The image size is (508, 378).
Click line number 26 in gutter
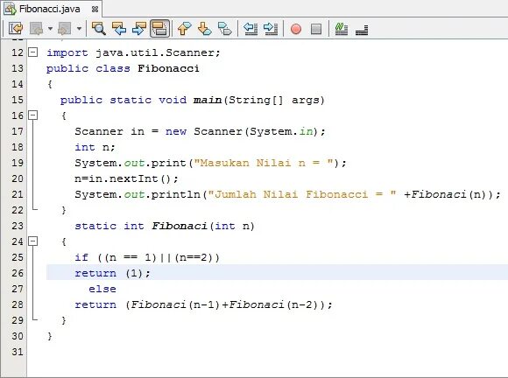(x=18, y=273)
